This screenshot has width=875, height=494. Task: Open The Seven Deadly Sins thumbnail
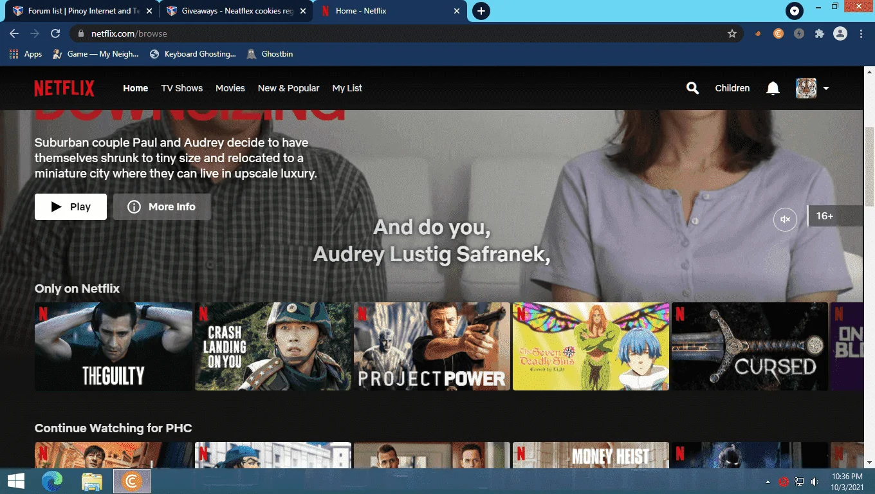tap(591, 347)
